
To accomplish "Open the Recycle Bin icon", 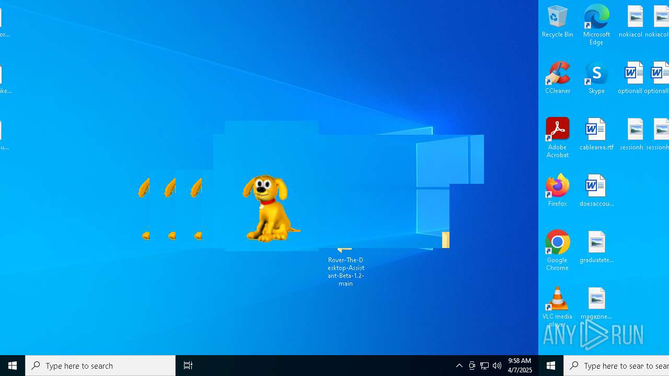I will pos(557,22).
